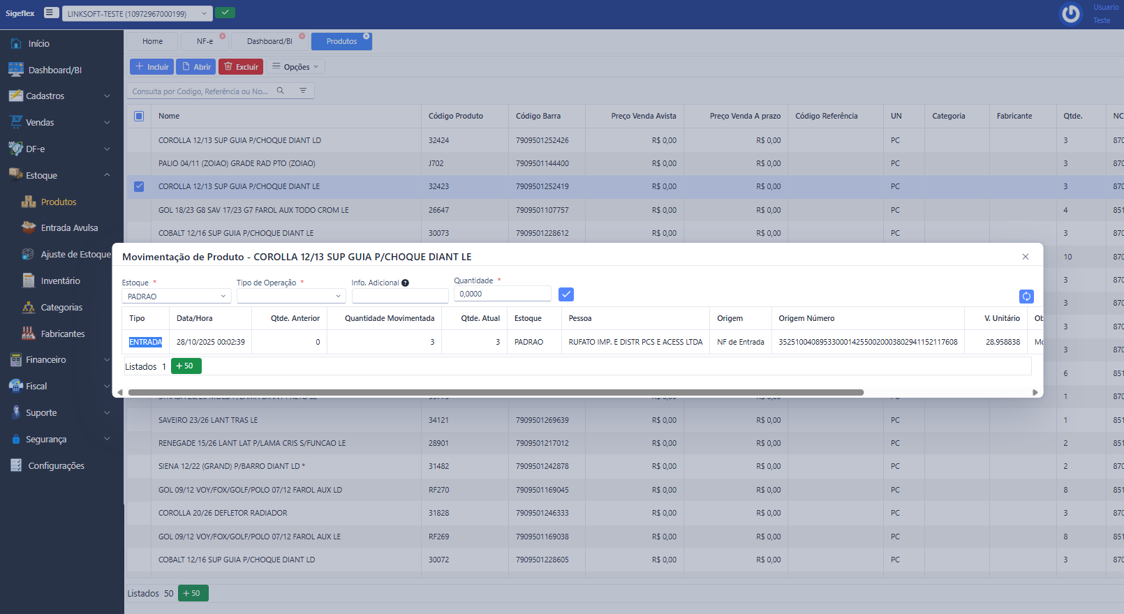Open Entrada Avulsa in sidebar
Viewport: 1124px width, 614px height.
click(69, 228)
